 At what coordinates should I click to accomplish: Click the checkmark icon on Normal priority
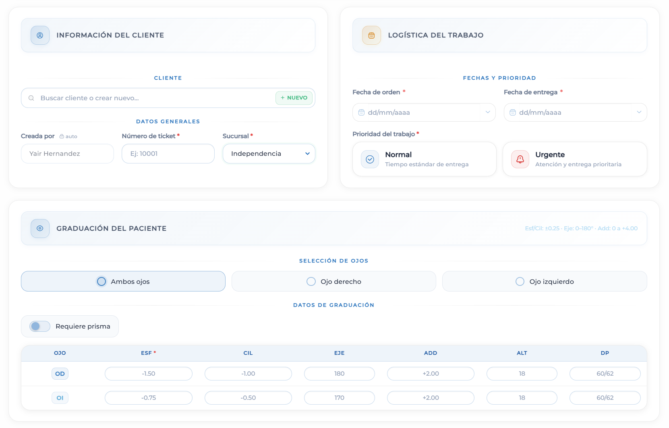pyautogui.click(x=370, y=159)
